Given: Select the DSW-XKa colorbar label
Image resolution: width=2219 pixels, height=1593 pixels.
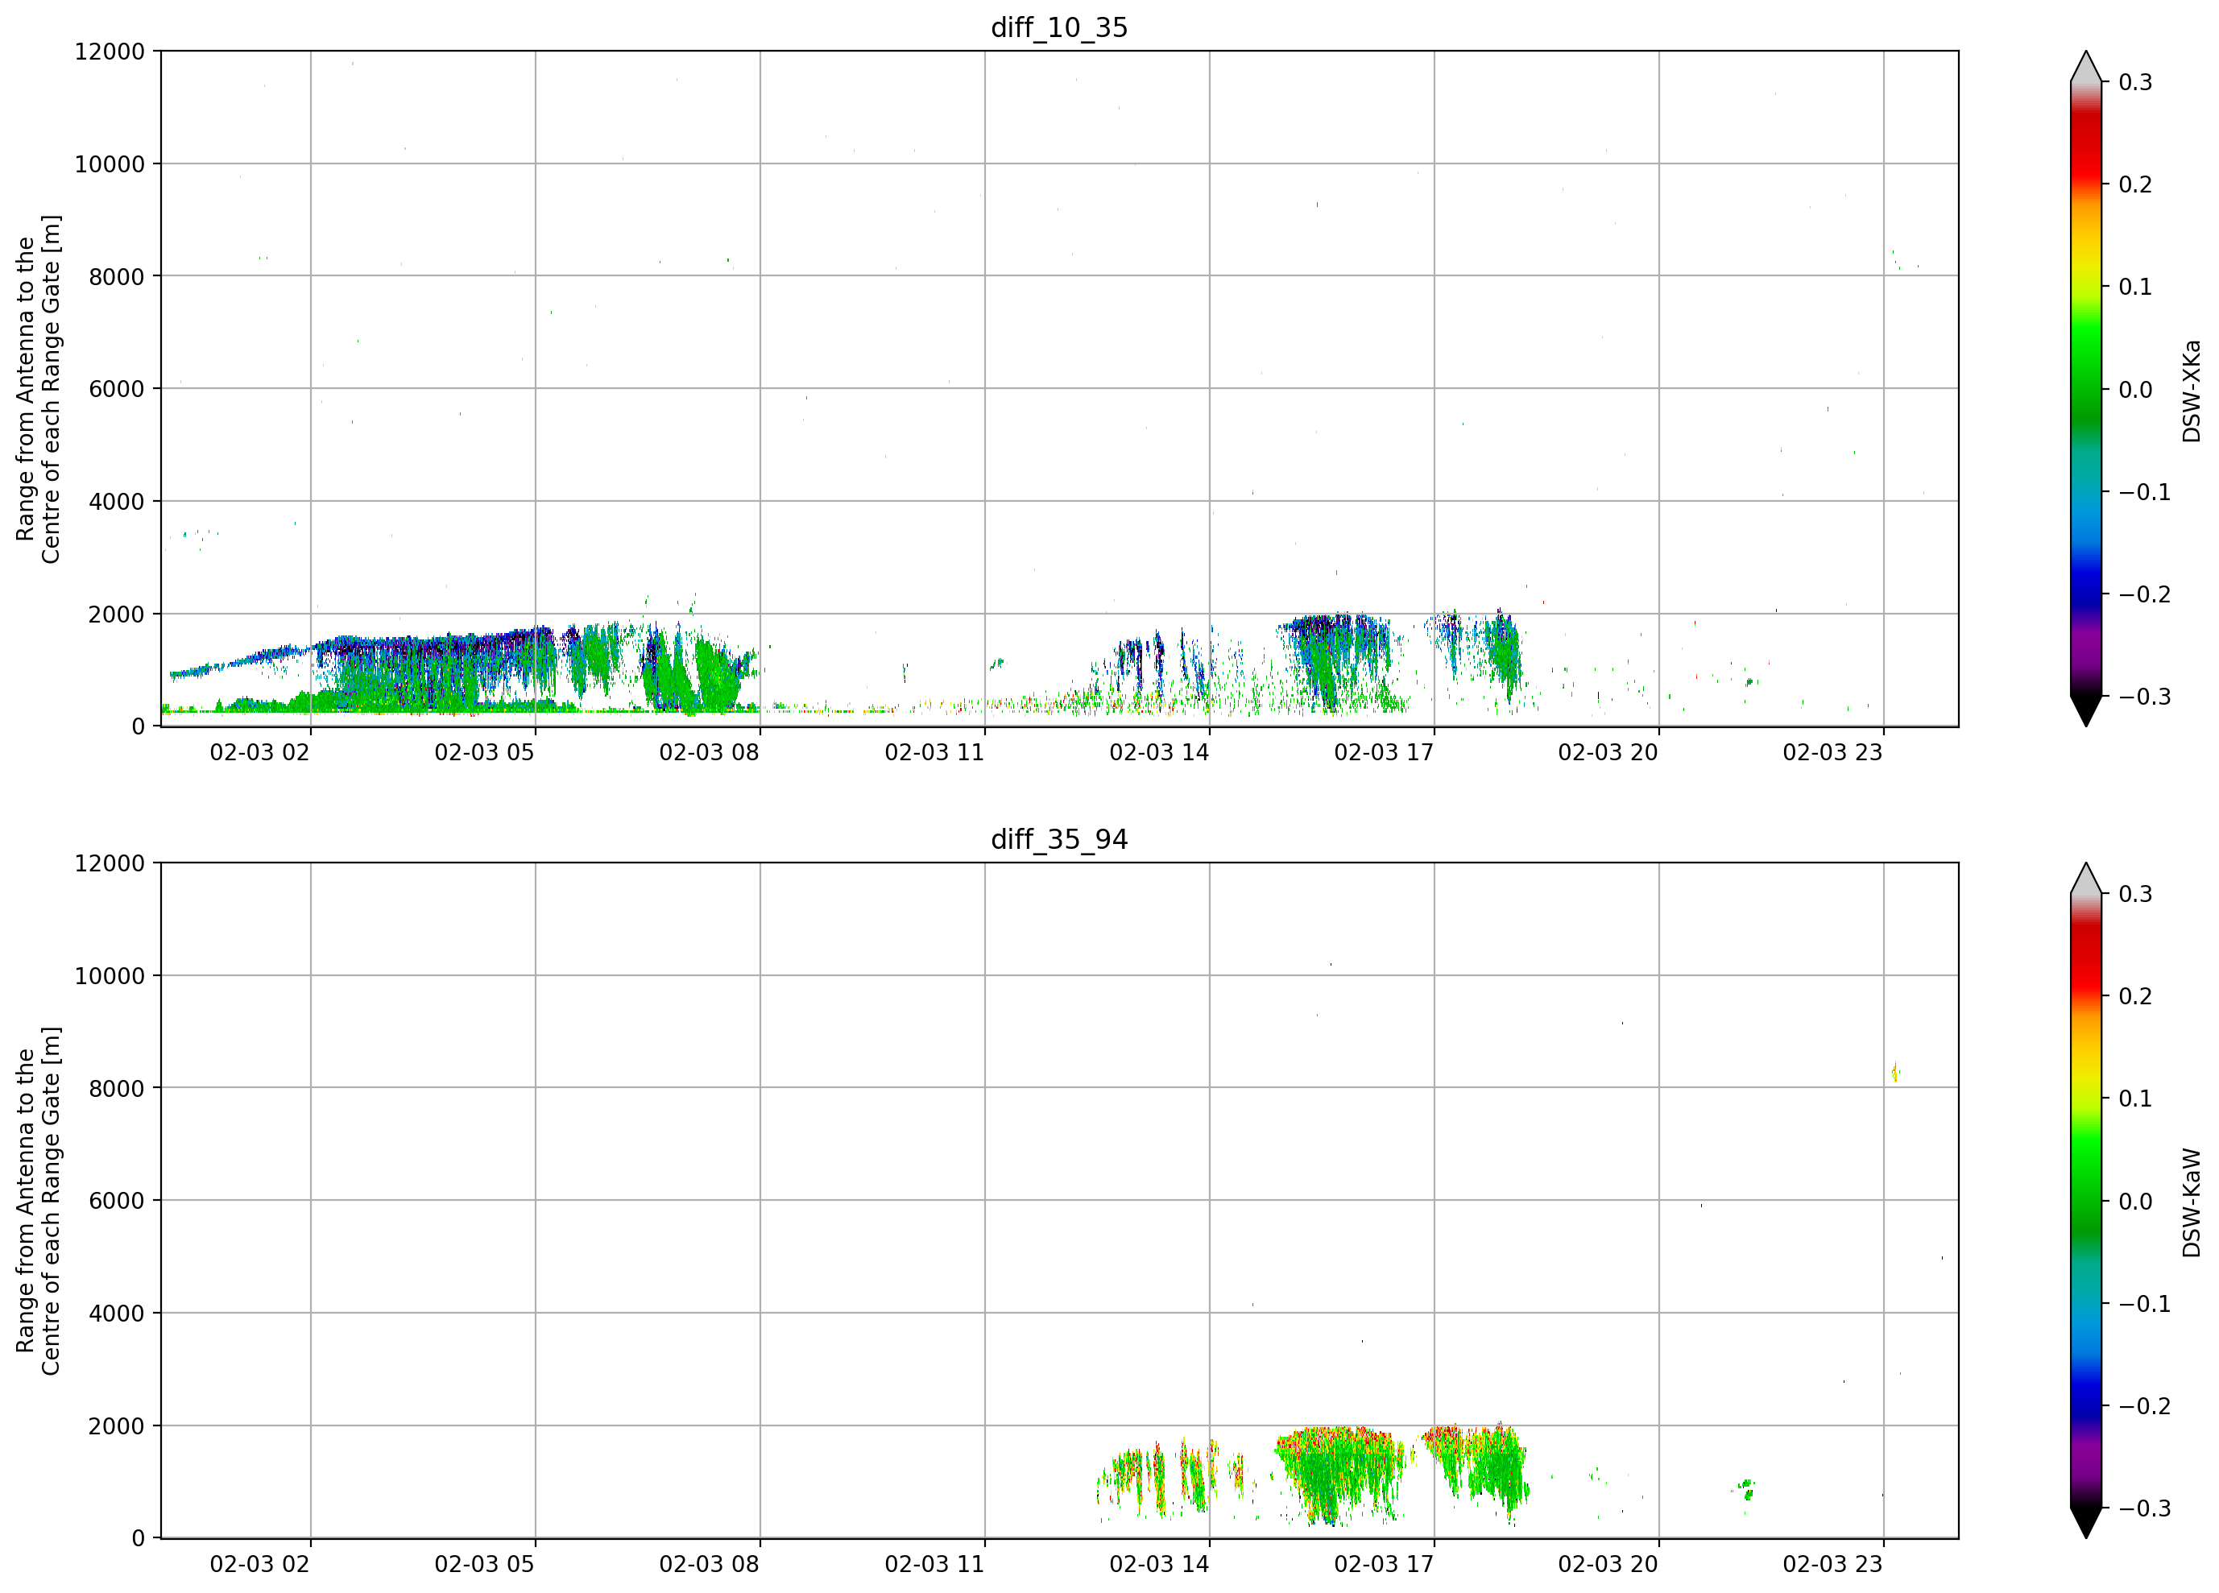Looking at the screenshot, I should (2191, 391).
